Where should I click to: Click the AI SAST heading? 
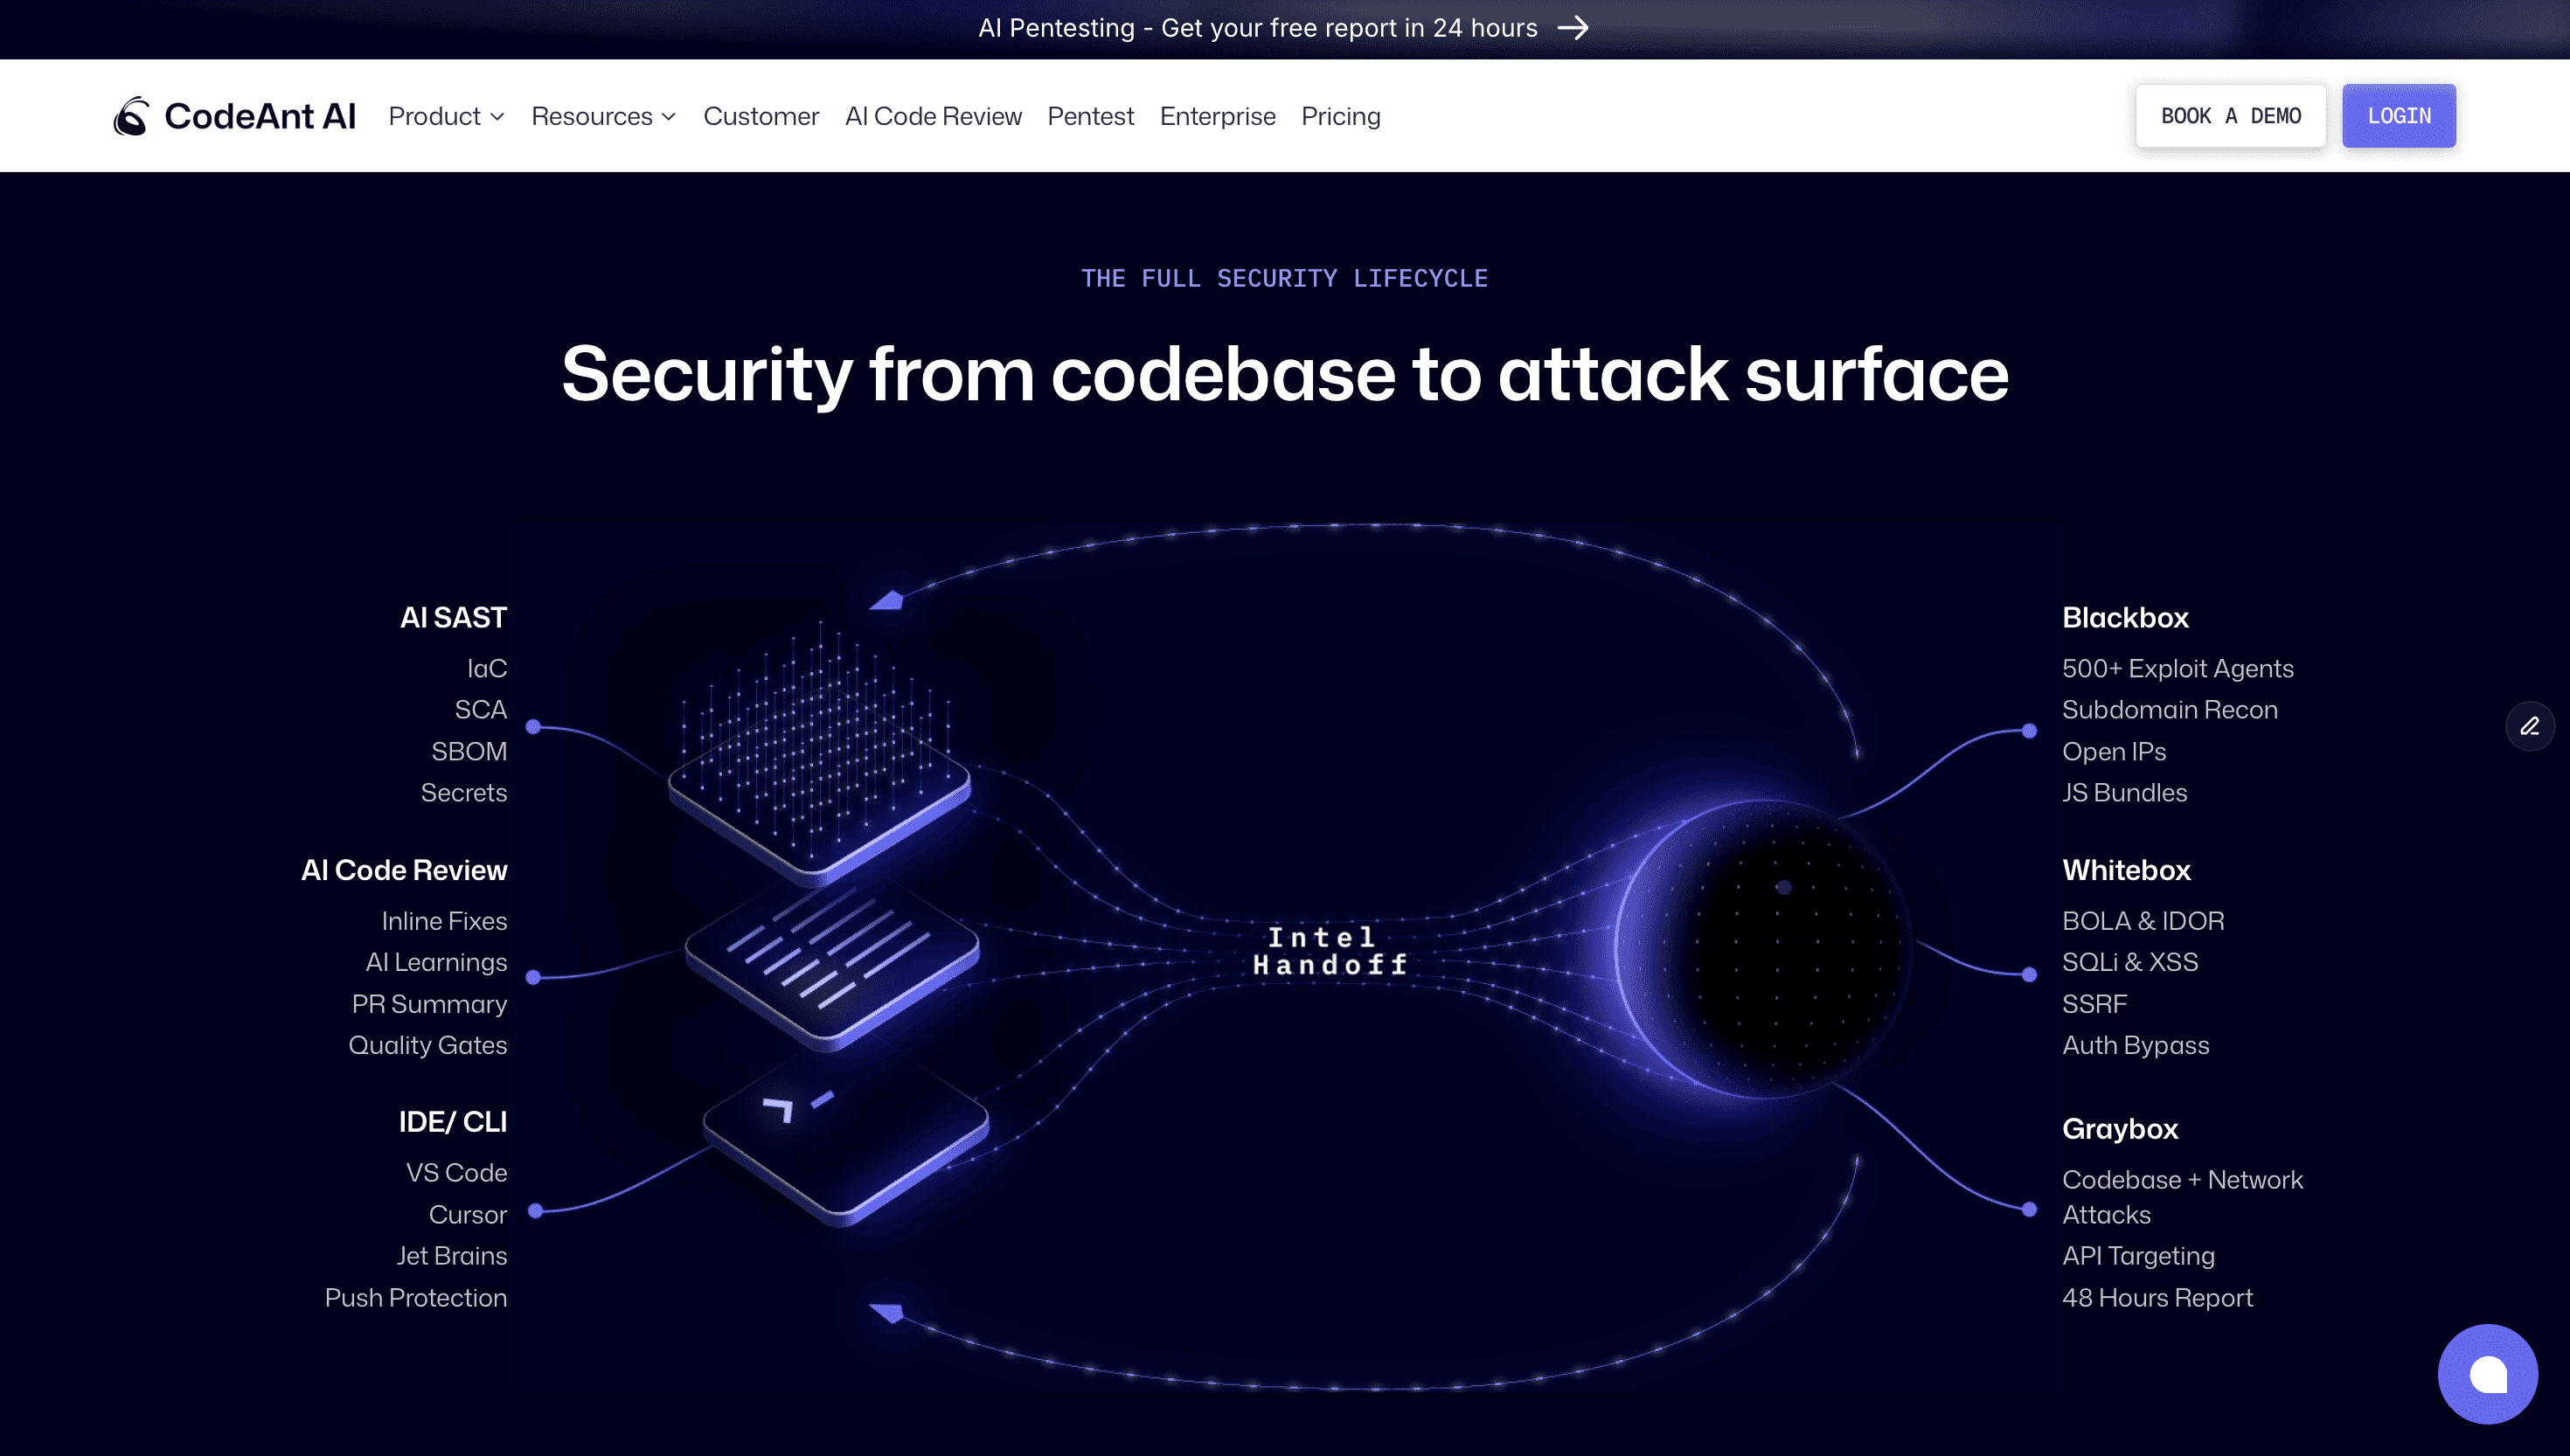[x=453, y=617]
